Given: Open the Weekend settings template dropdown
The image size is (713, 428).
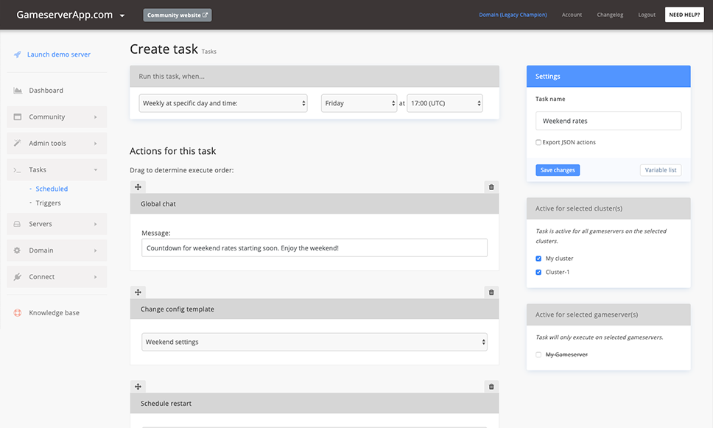Looking at the screenshot, I should pyautogui.click(x=315, y=342).
